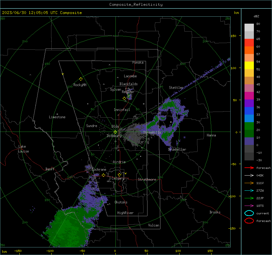Click the red forecast ellipse legend icon
The height and width of the screenshot is (255, 272).
tap(249, 221)
